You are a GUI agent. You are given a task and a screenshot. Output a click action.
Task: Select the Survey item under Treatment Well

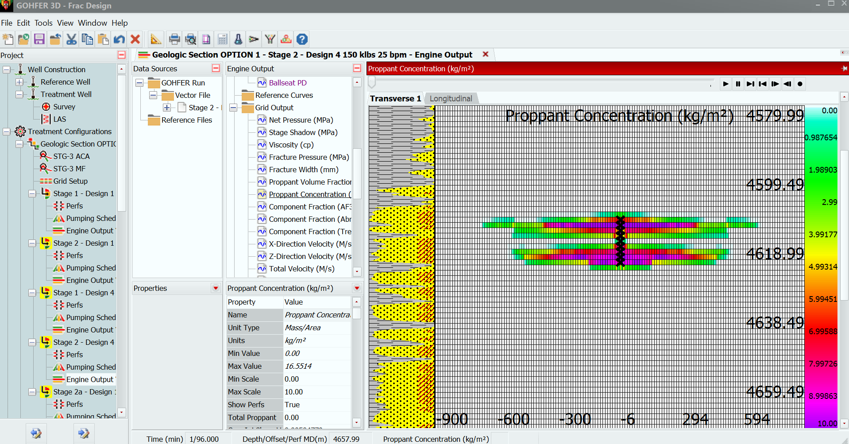pos(64,107)
